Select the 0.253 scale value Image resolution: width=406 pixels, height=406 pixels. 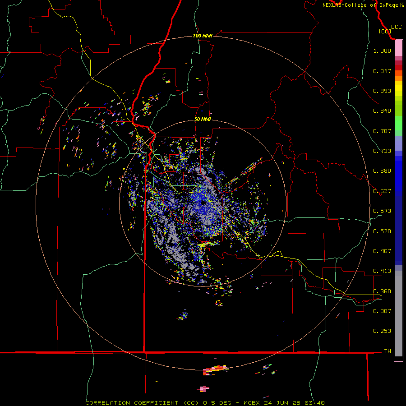[x=382, y=331]
